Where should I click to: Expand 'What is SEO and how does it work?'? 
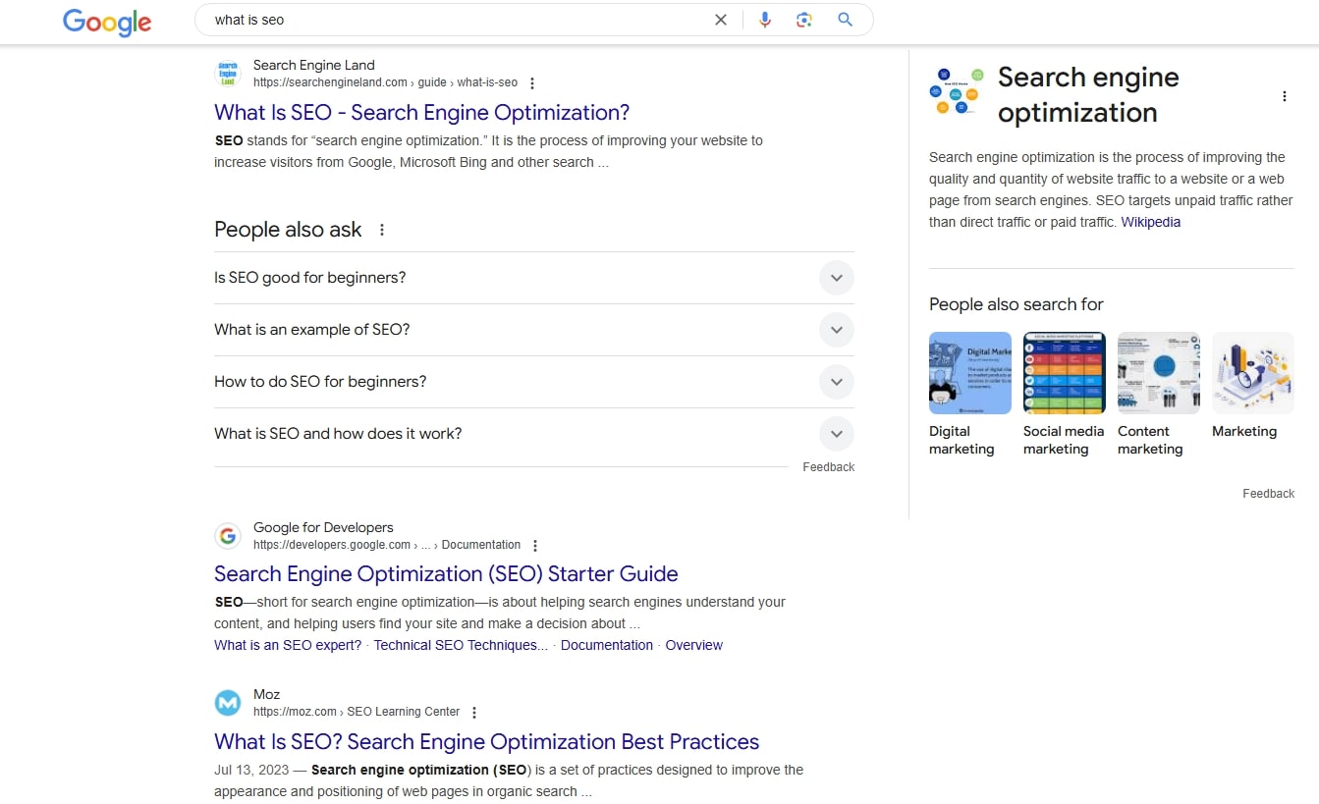[x=534, y=434]
